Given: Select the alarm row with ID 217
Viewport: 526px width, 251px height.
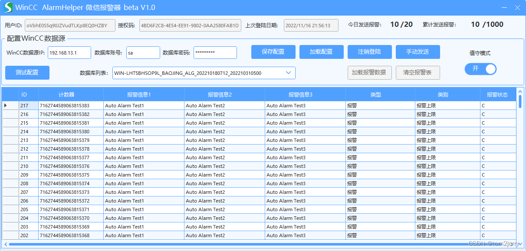Looking at the screenshot, I should (x=25, y=105).
